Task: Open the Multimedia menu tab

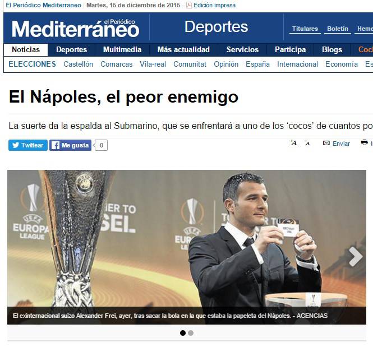Action: [x=122, y=49]
